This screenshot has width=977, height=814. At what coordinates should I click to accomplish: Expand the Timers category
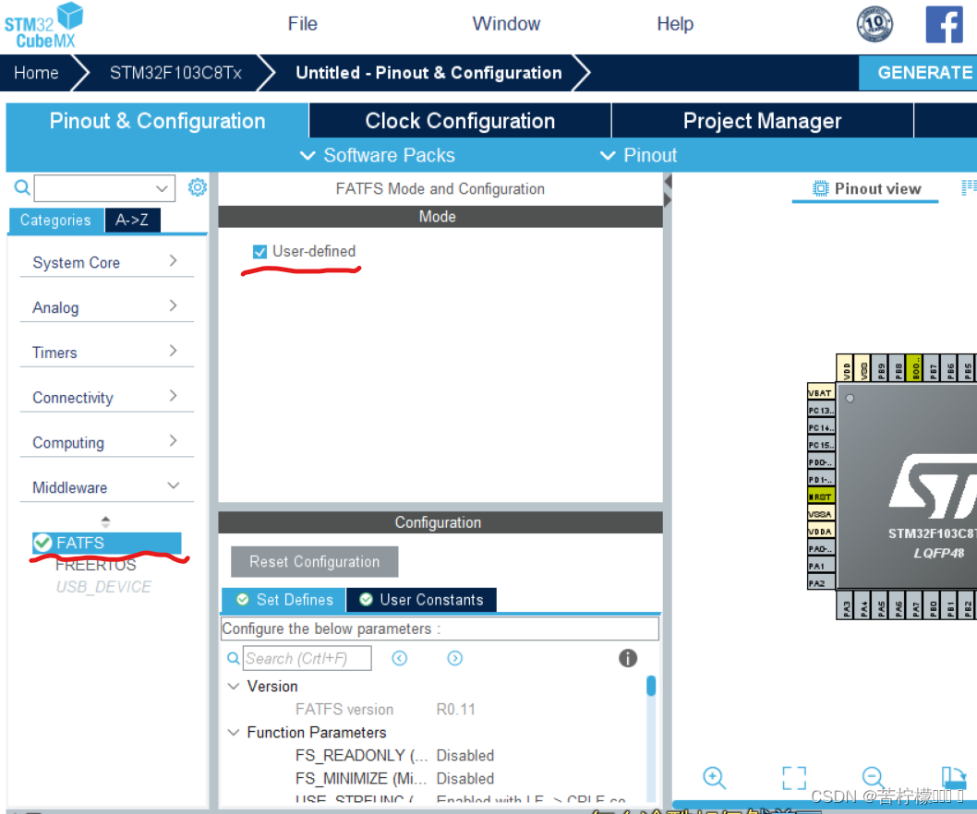click(106, 352)
